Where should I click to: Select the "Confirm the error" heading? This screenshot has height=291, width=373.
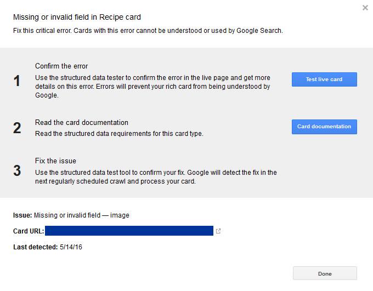tap(61, 66)
